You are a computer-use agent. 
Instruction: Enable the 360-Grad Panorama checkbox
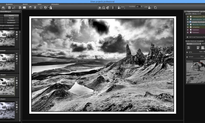(x=187, y=37)
